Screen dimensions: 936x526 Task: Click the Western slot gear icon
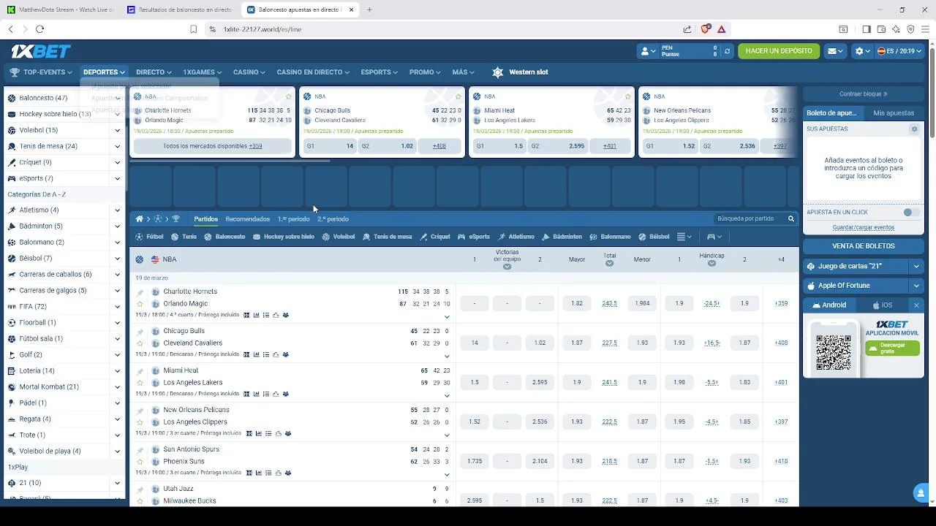point(498,72)
